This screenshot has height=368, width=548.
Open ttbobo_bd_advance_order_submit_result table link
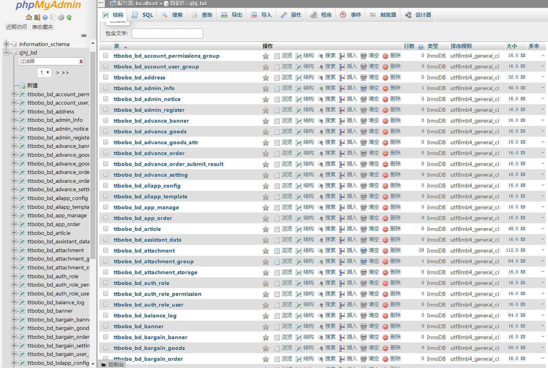pos(169,164)
